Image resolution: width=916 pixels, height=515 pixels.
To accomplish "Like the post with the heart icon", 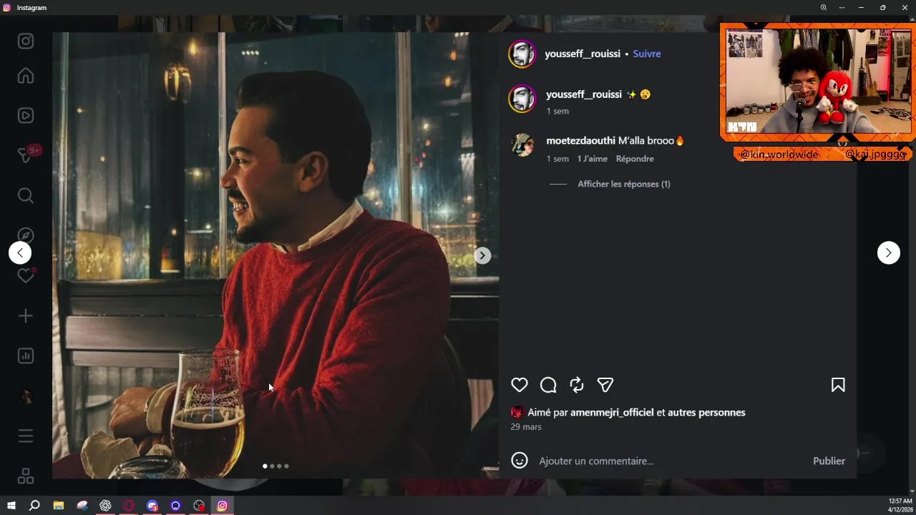I will (520, 385).
